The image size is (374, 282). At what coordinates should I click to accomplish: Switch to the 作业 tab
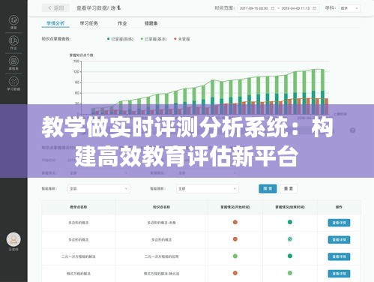pos(122,23)
